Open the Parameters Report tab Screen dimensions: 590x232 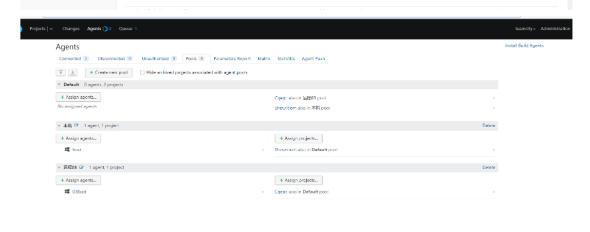232,58
